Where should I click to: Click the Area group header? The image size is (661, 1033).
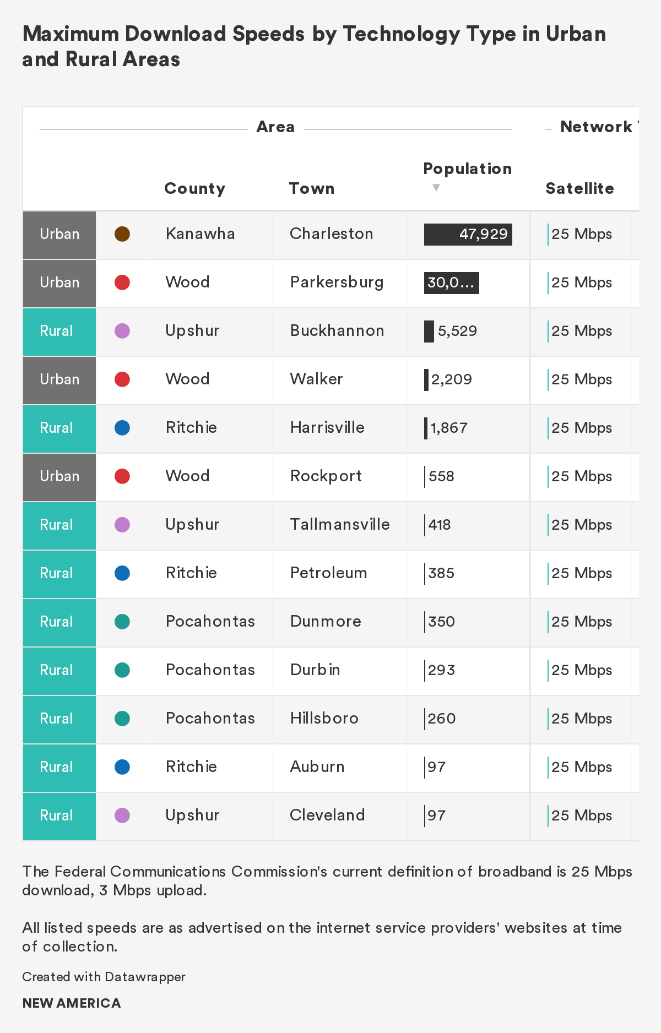coord(275,127)
